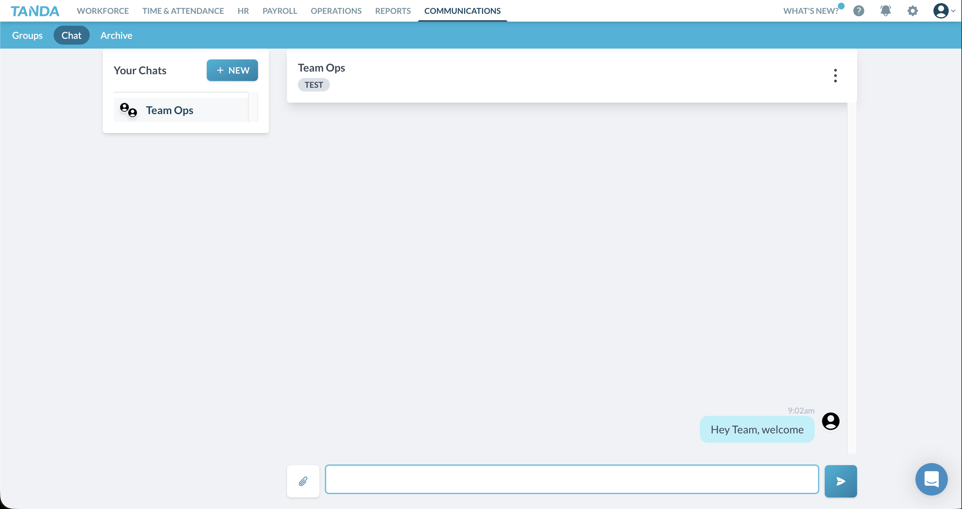This screenshot has width=962, height=509.
Task: Open the COMMUNICATIONS menu
Action: tap(462, 11)
